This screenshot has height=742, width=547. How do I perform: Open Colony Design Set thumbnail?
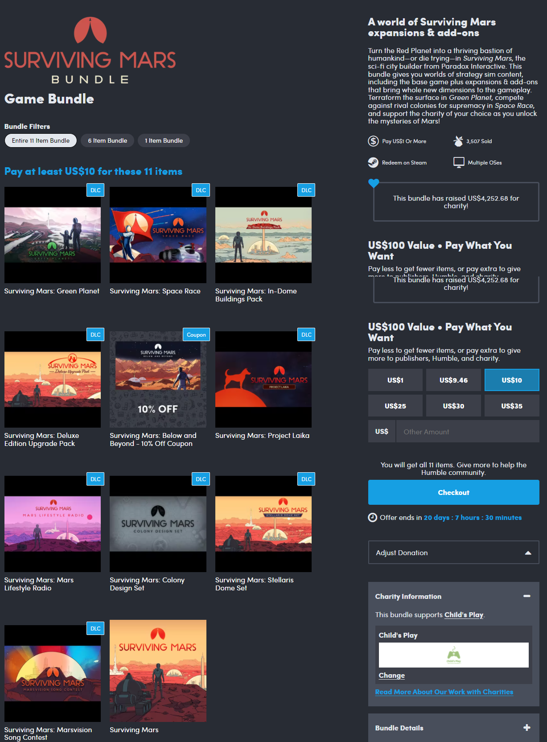point(158,524)
